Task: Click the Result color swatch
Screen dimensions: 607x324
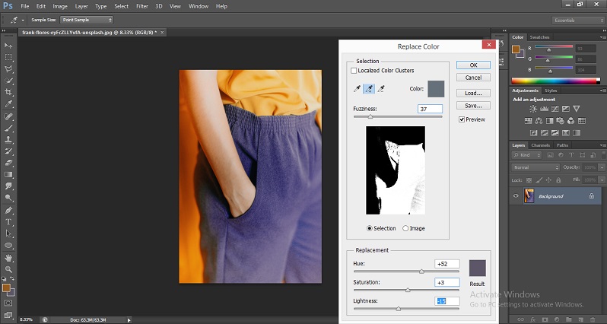Action: (478, 268)
